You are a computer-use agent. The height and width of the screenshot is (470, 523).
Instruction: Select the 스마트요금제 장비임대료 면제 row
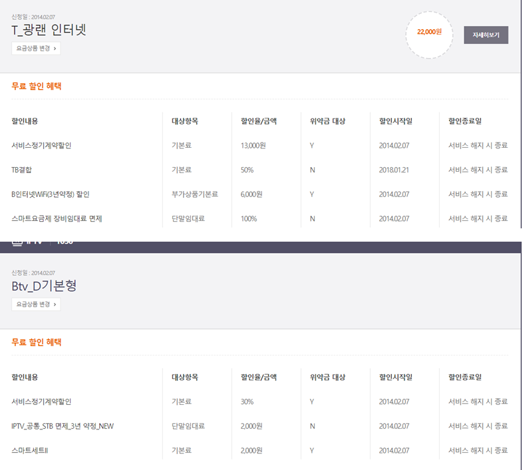click(57, 218)
